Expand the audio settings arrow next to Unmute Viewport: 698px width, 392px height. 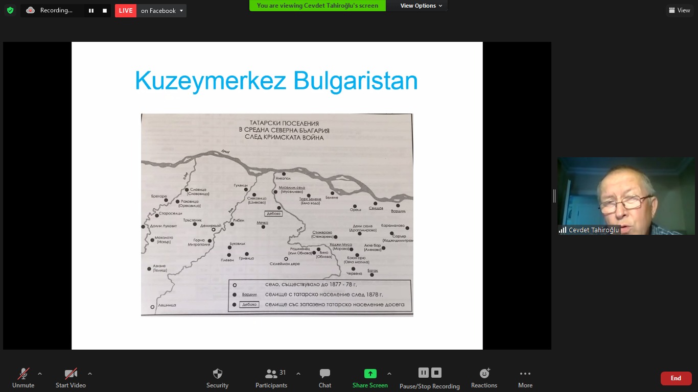pos(40,374)
